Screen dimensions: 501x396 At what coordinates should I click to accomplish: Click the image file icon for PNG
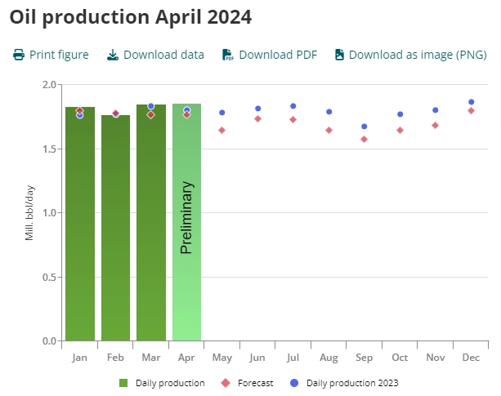(x=338, y=55)
